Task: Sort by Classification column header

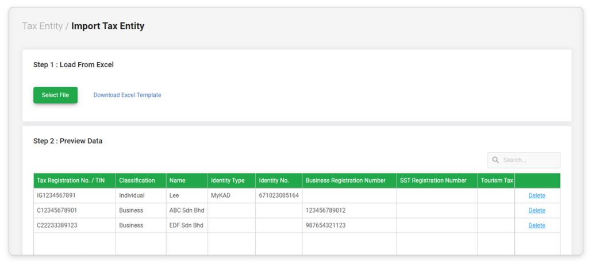Action: (x=137, y=180)
